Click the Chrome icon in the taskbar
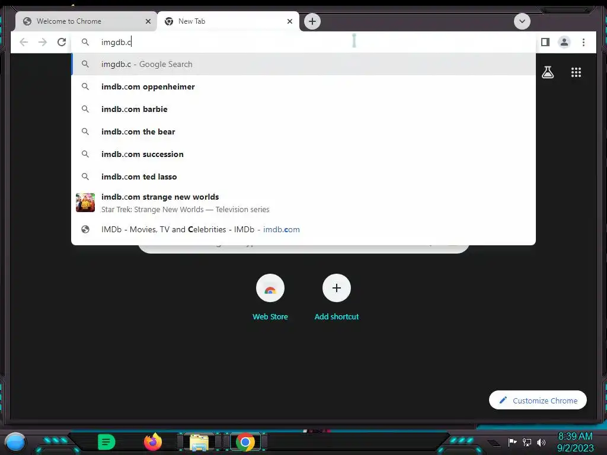This screenshot has width=607, height=455. click(245, 442)
